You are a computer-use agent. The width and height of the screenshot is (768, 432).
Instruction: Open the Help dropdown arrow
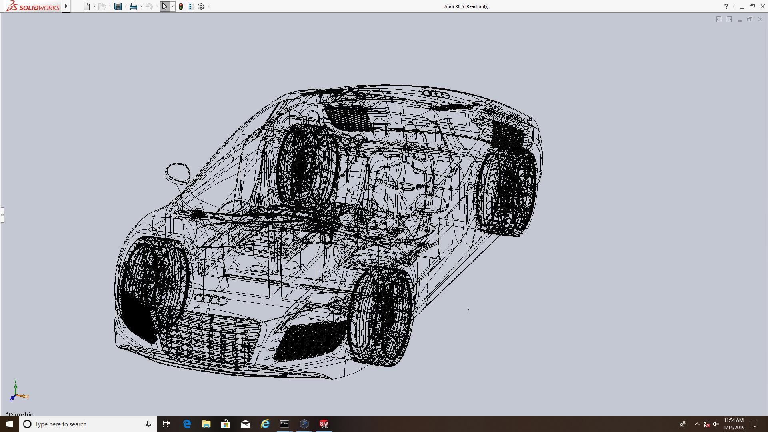point(734,6)
